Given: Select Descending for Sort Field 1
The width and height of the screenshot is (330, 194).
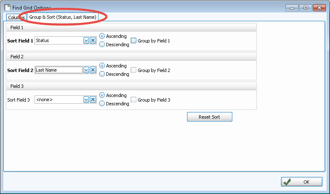Looking at the screenshot, I should tap(102, 45).
